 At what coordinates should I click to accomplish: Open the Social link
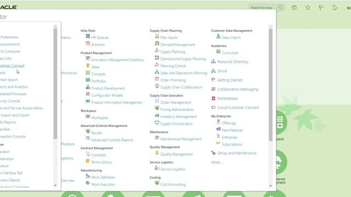pos(222,71)
